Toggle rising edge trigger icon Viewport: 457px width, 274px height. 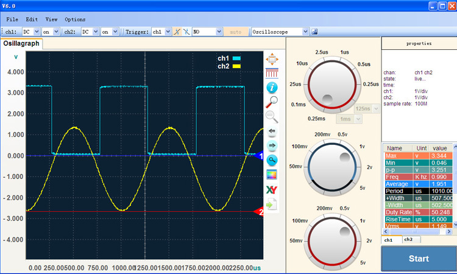[x=175, y=31]
